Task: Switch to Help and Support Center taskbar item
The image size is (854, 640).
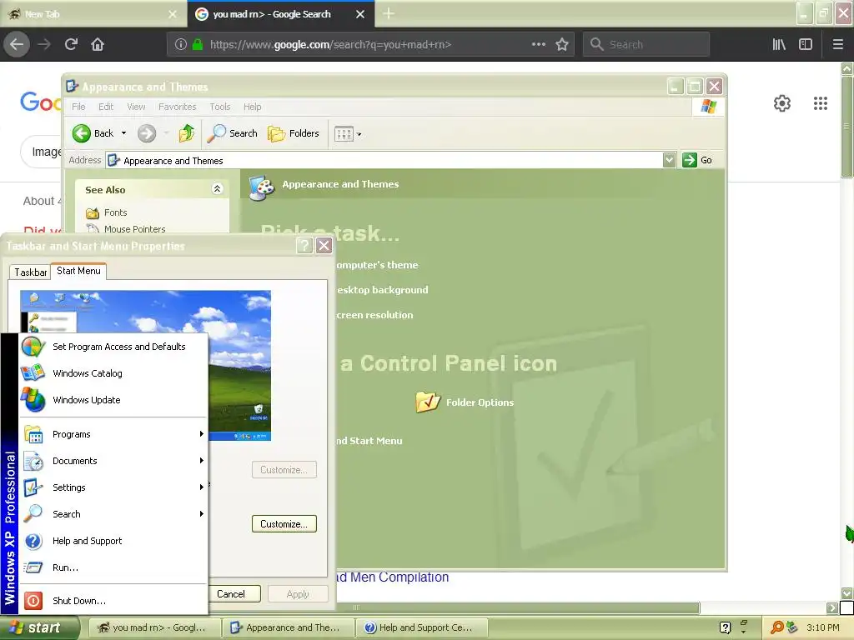Action: (x=422, y=627)
